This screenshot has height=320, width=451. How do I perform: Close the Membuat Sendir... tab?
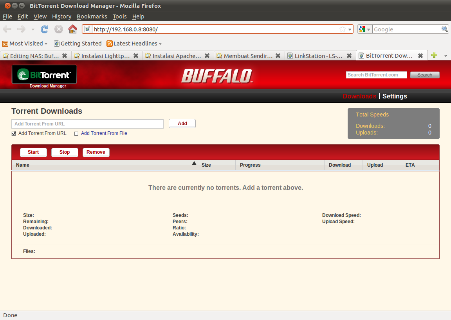point(278,56)
